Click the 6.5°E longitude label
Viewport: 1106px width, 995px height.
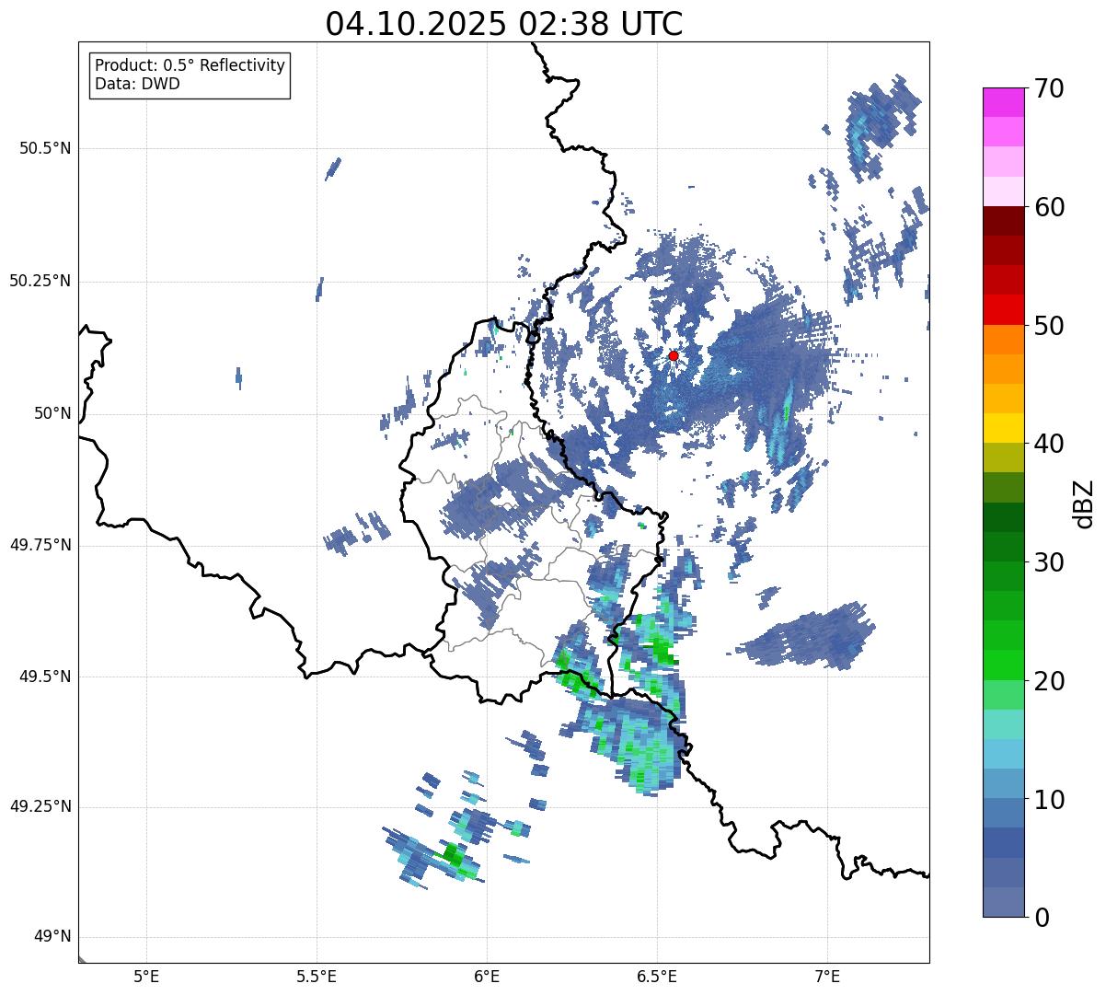tap(657, 976)
